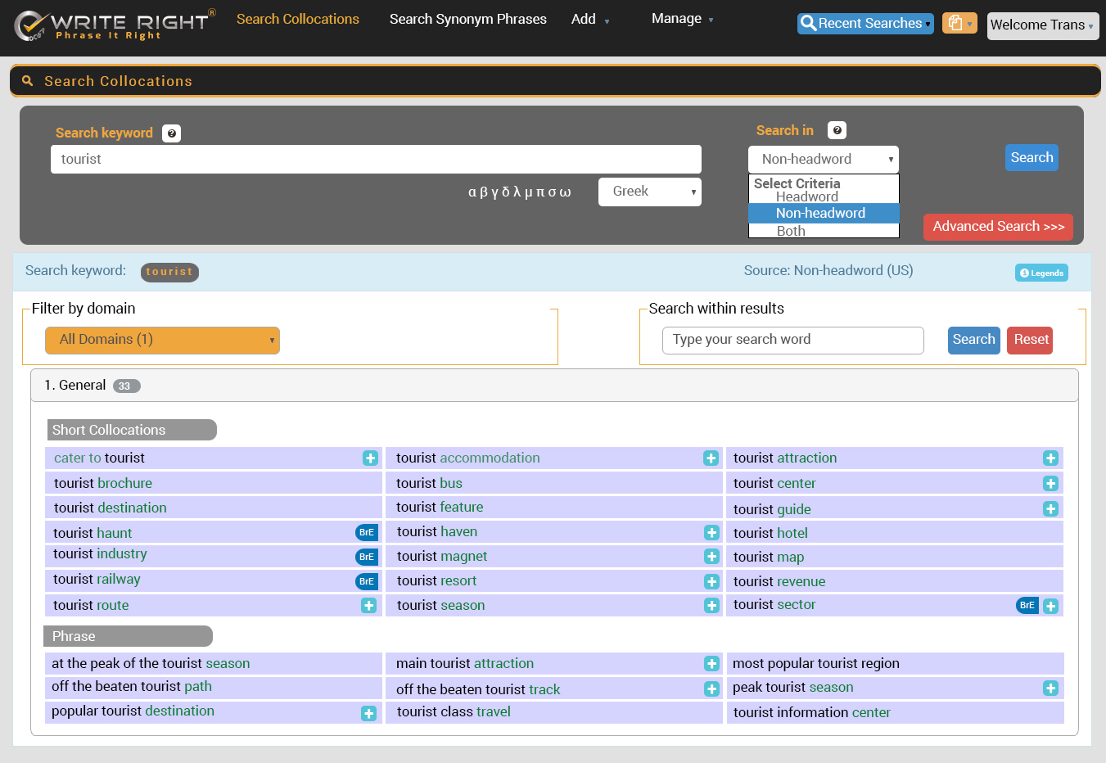Click the red Reset button
The image size is (1106, 763).
(1030, 340)
